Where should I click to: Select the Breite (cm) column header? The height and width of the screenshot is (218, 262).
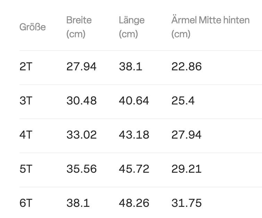[79, 27]
